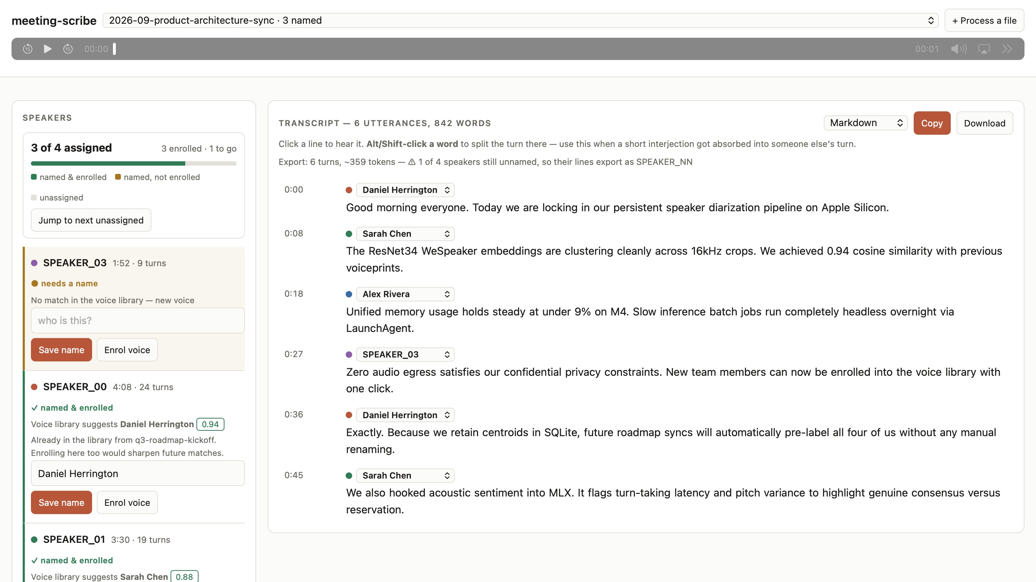Click the '3 of 4 assigned' heading
Viewport: 1036px width, 582px height.
pyautogui.click(x=72, y=148)
